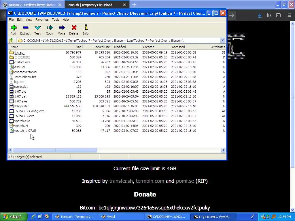Open the File menu
295x221 pixels.
click(x=11, y=20)
